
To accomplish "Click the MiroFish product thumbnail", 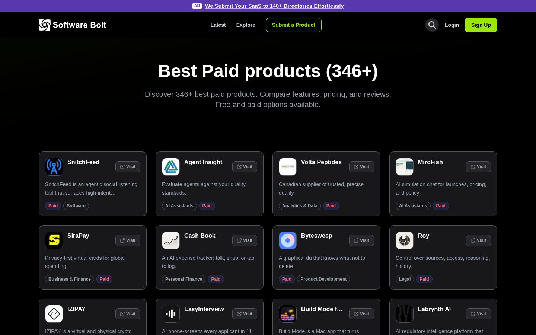I will pos(405,167).
